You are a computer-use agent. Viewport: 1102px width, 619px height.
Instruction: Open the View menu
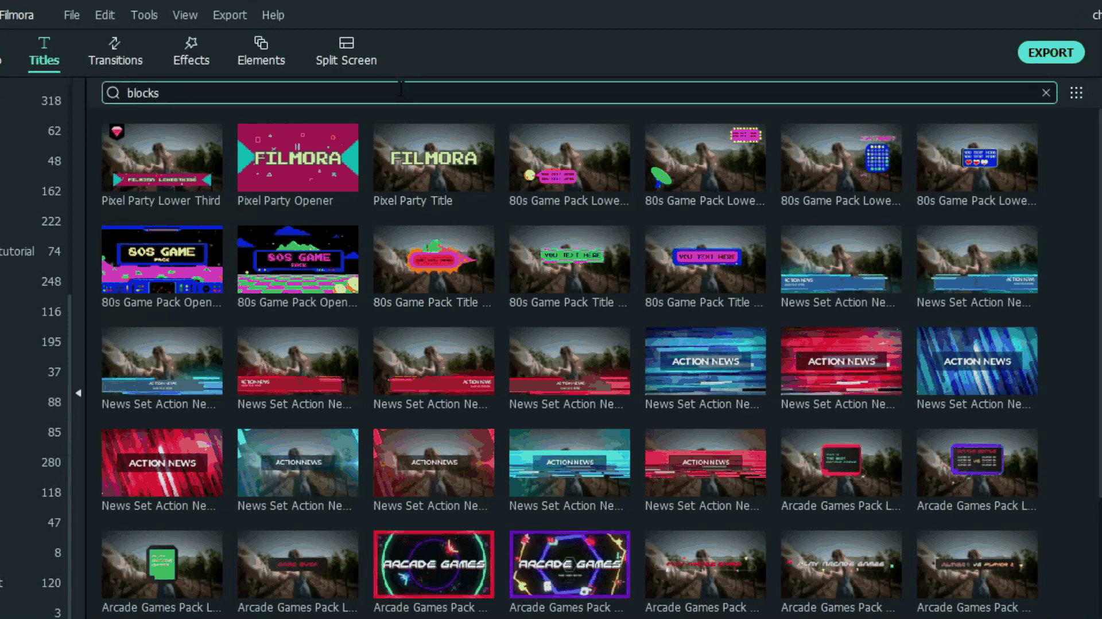pyautogui.click(x=185, y=14)
